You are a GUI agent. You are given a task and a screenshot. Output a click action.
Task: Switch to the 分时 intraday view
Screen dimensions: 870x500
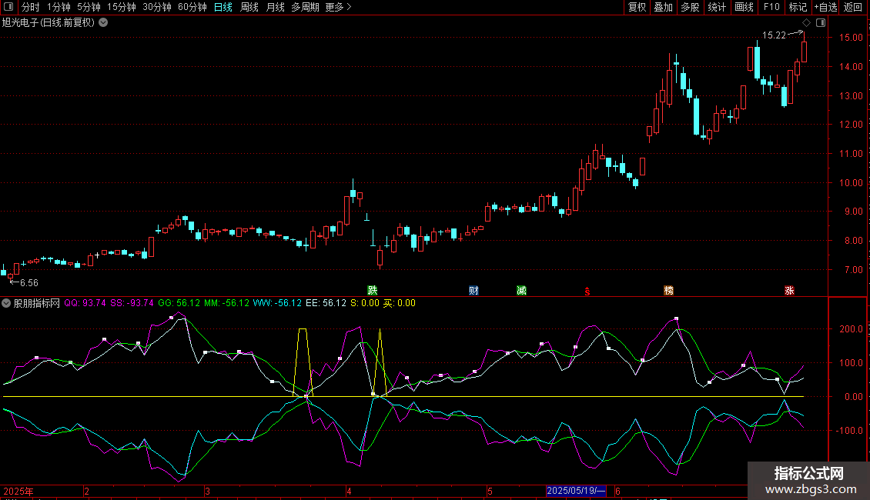30,7
